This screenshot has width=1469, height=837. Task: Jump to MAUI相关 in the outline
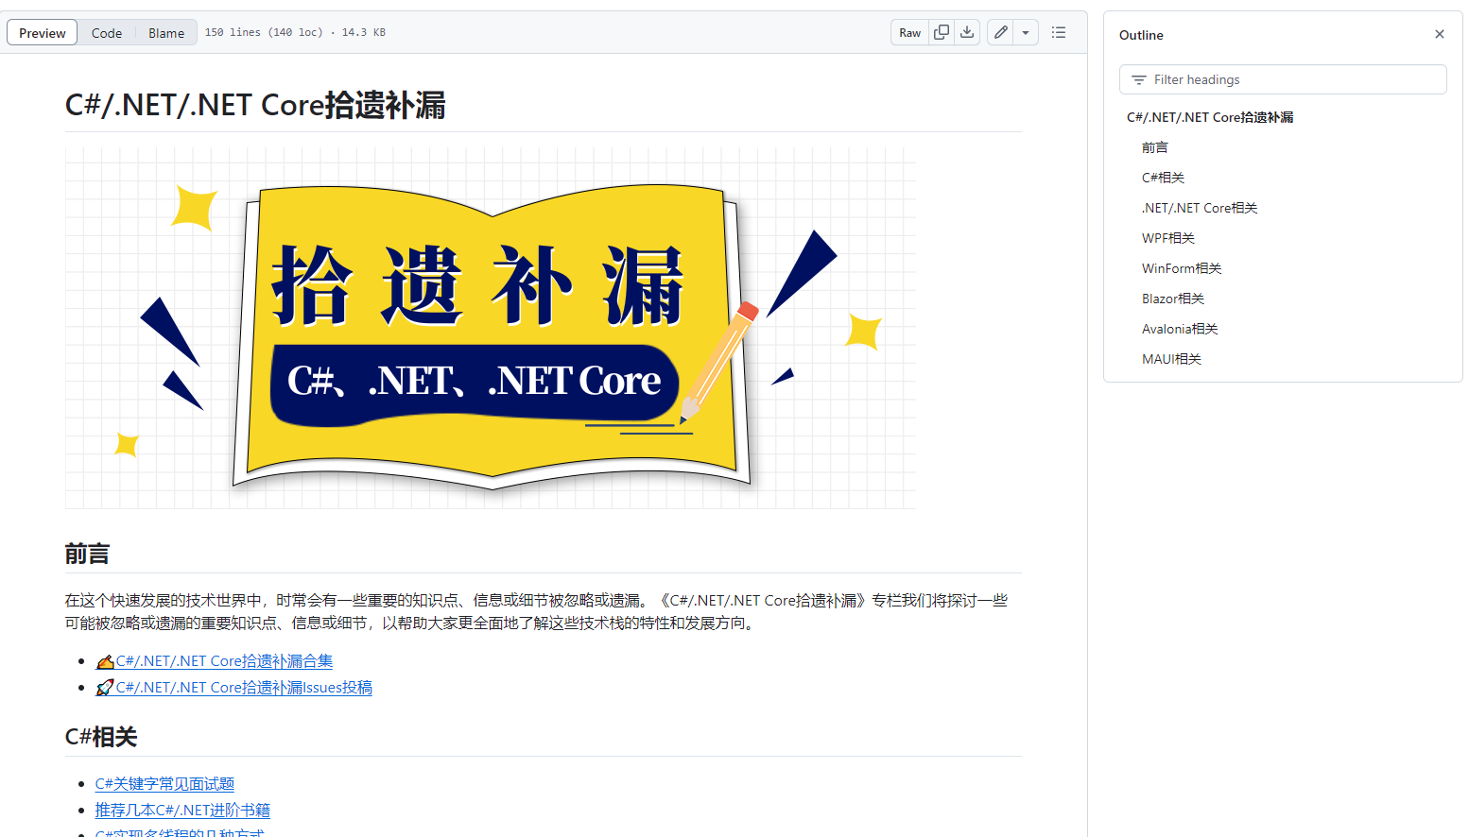click(1171, 359)
